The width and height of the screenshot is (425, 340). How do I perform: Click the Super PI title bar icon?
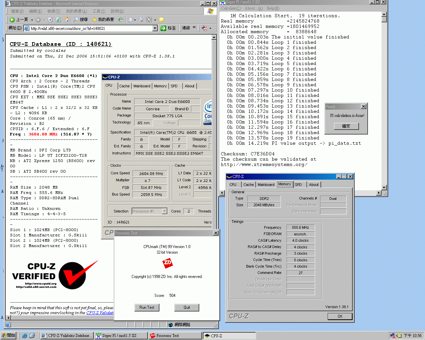(x=222, y=2)
